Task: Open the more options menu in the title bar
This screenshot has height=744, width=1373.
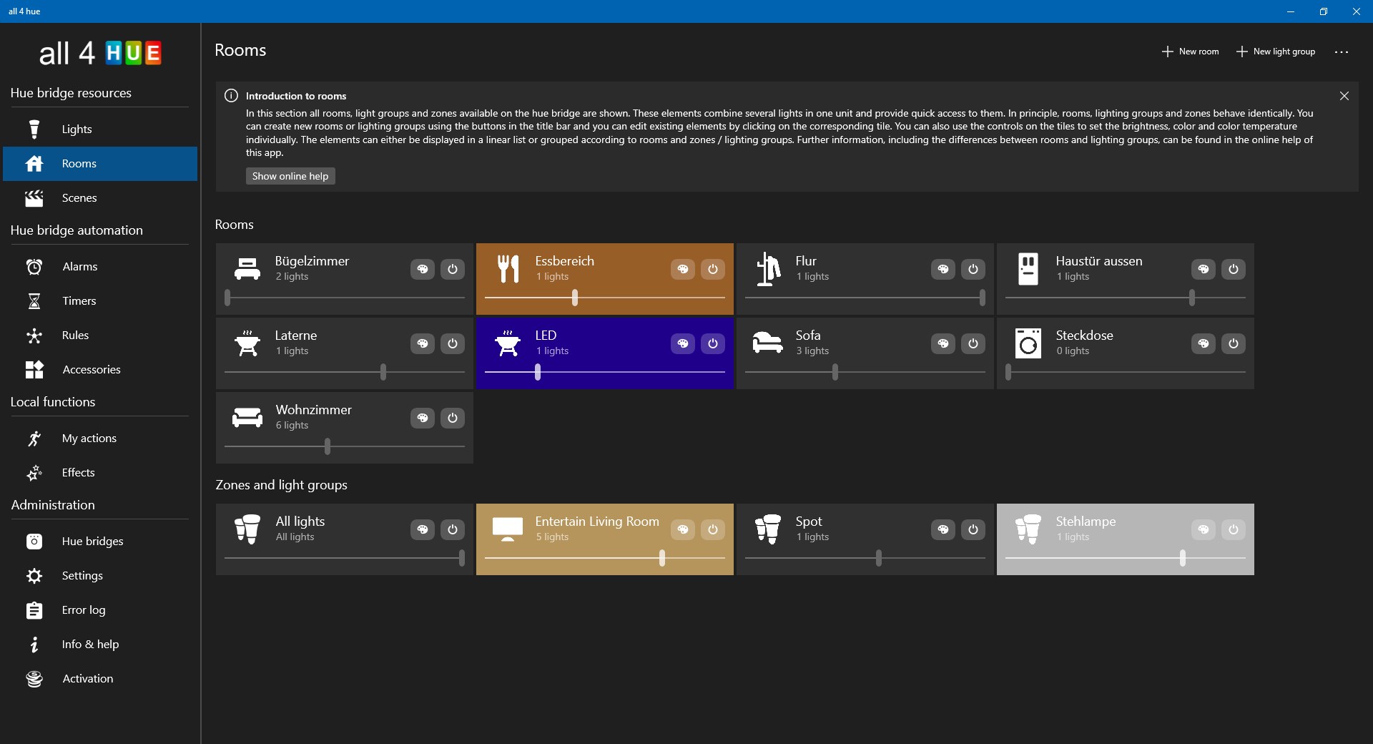Action: 1342,52
